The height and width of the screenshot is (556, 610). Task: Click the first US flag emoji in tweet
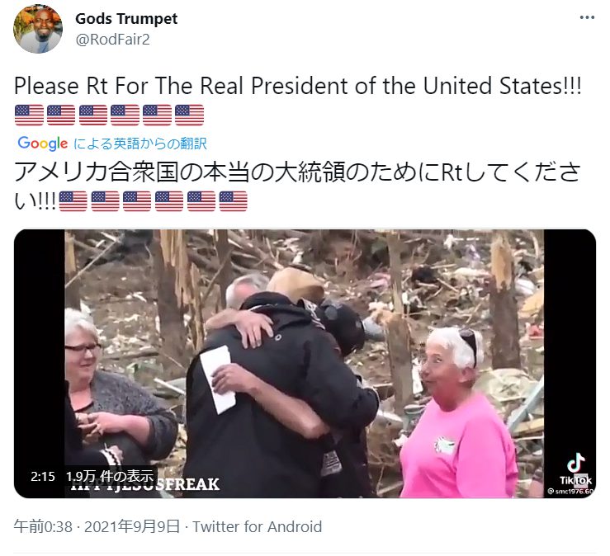[29, 115]
